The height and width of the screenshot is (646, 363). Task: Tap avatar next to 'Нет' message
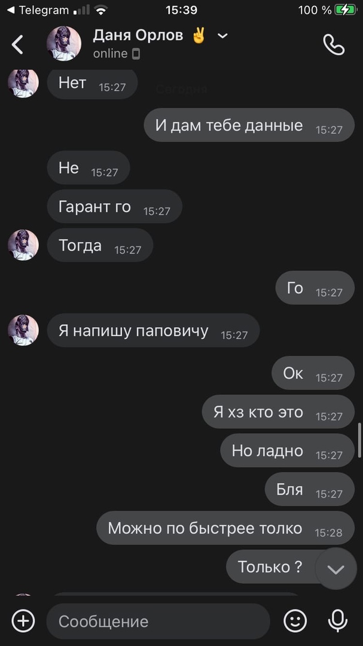[x=23, y=83]
